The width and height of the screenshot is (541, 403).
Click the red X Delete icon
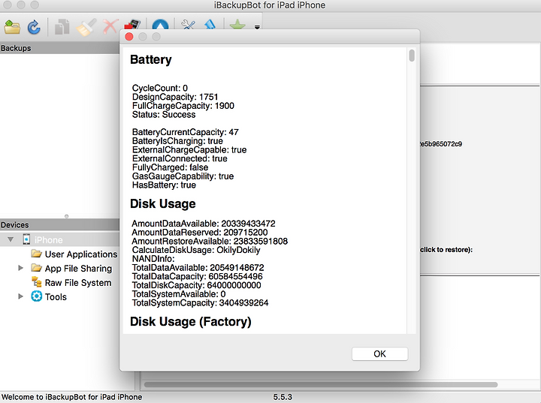click(x=110, y=26)
